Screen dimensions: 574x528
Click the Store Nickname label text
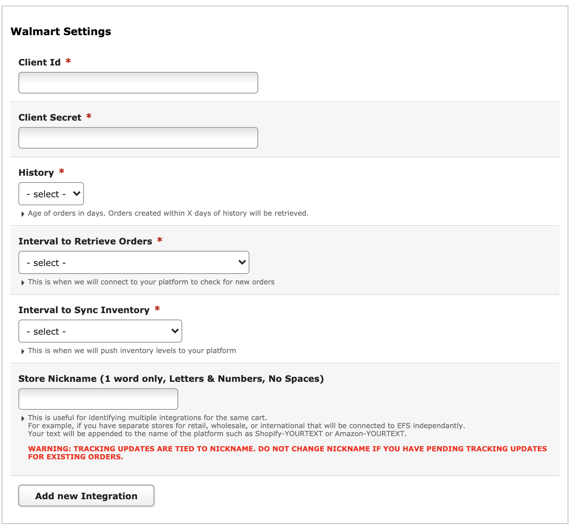(171, 379)
